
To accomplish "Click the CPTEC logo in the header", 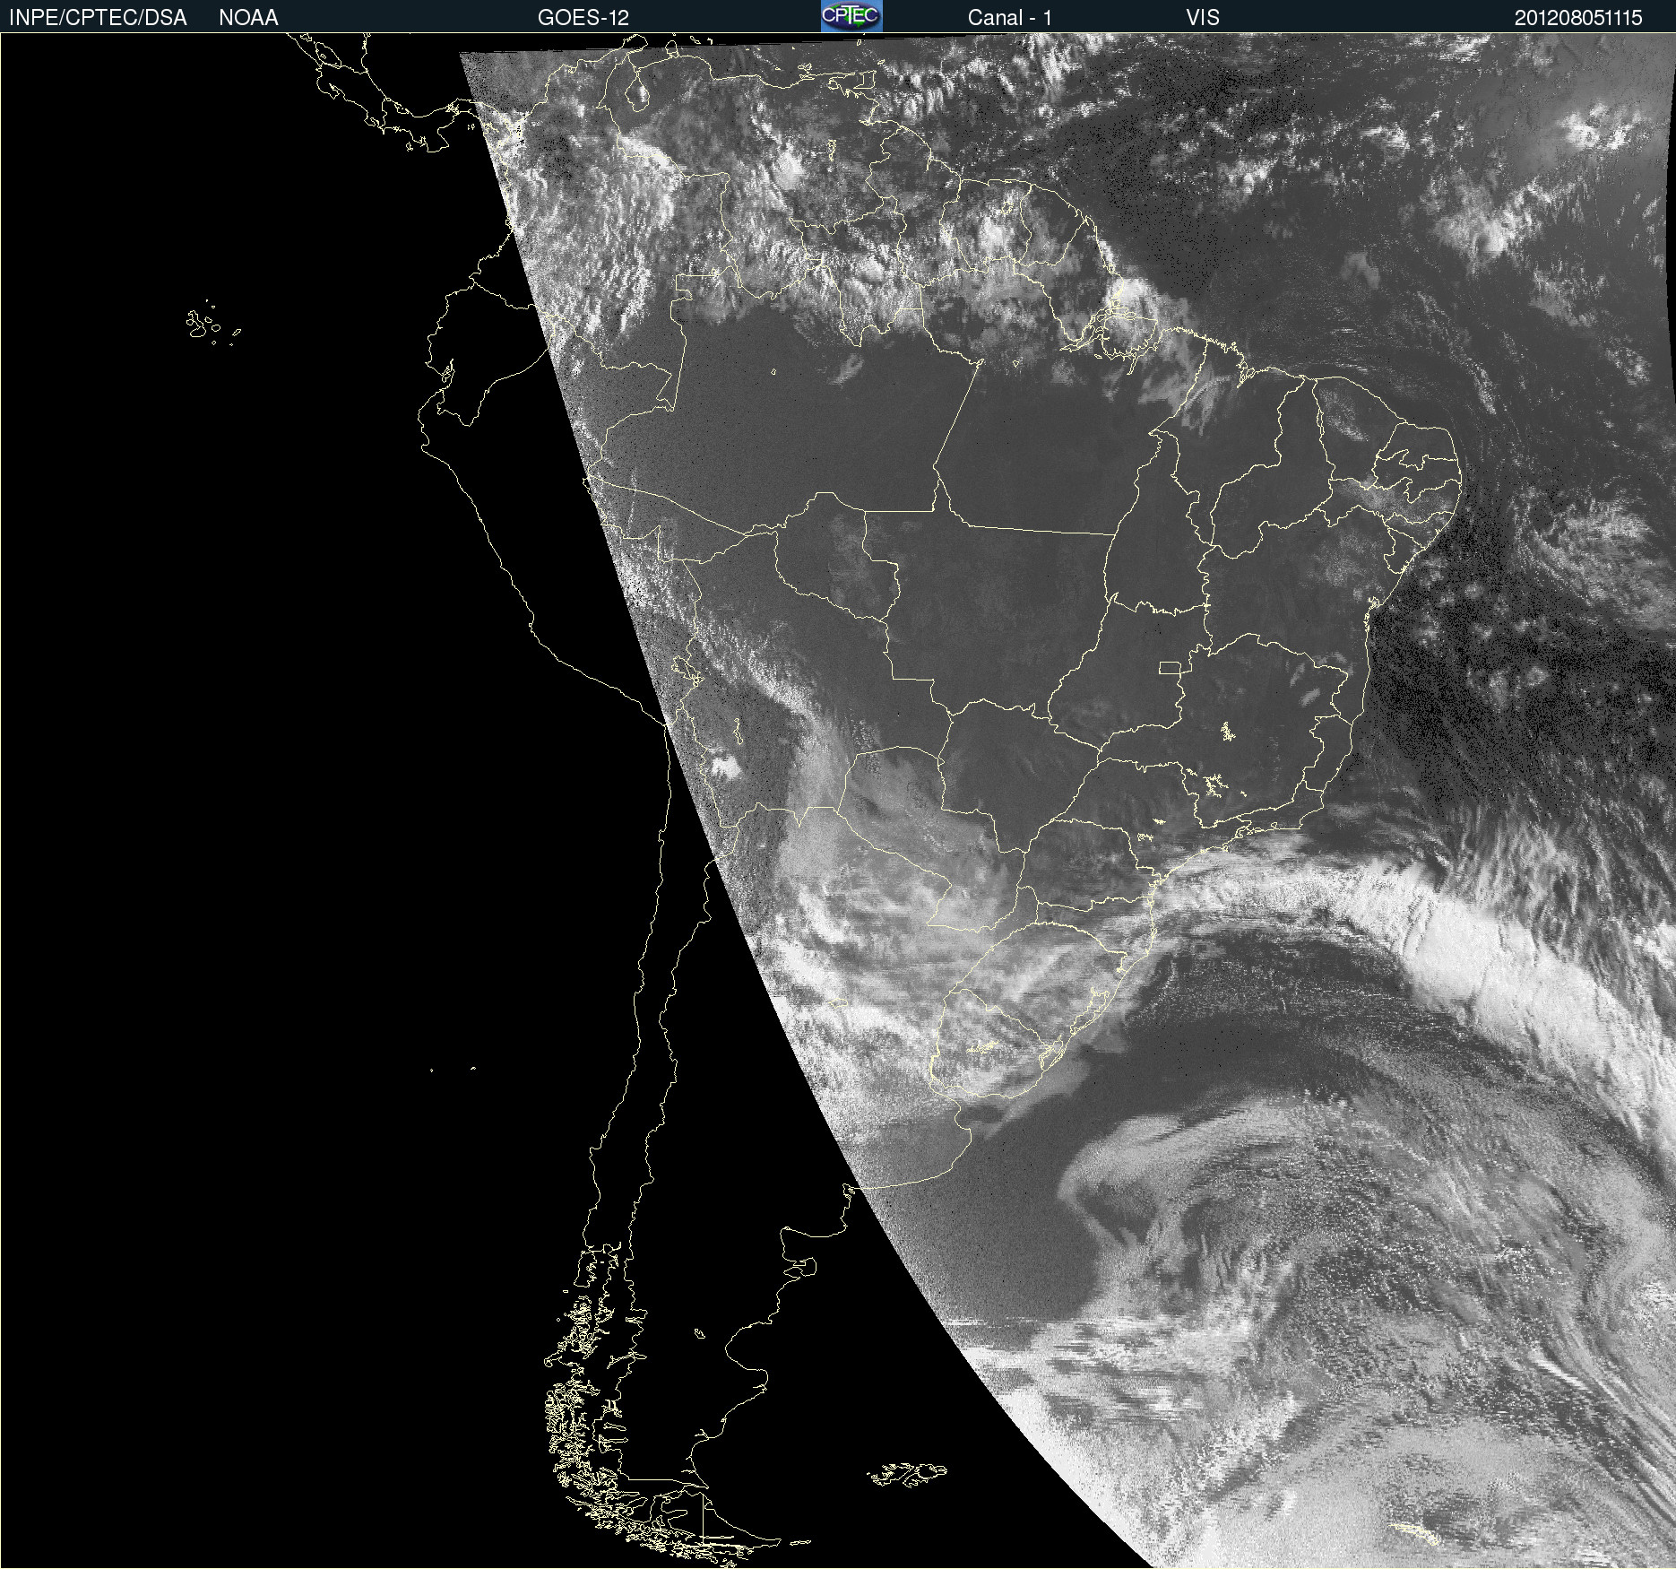I will pyautogui.click(x=851, y=16).
